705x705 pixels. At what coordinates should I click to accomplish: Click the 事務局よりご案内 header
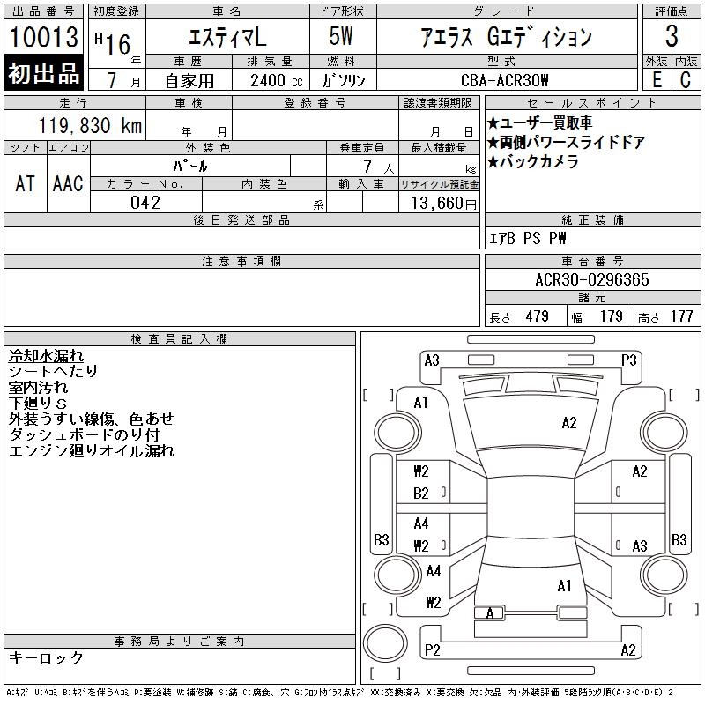tap(179, 642)
